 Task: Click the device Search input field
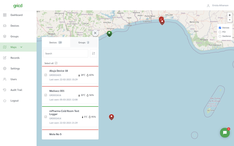[66, 53]
